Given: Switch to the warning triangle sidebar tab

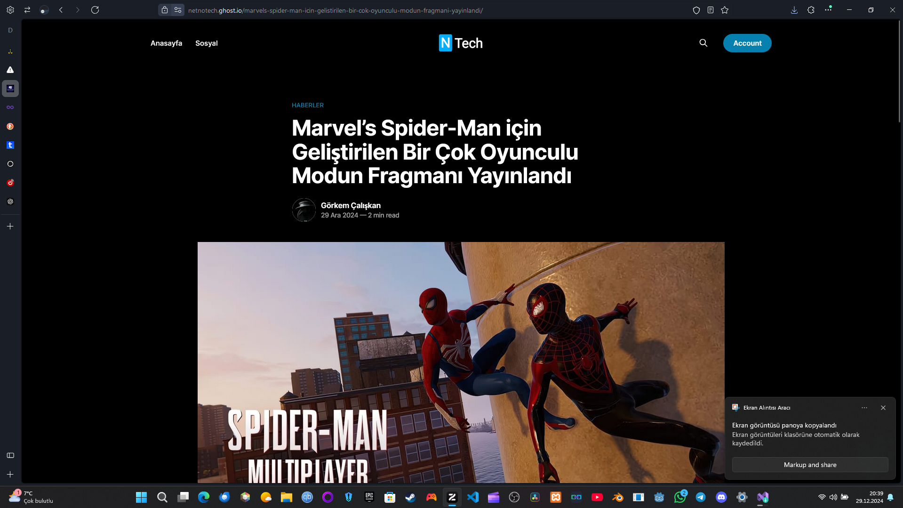Looking at the screenshot, I should pos(10,70).
